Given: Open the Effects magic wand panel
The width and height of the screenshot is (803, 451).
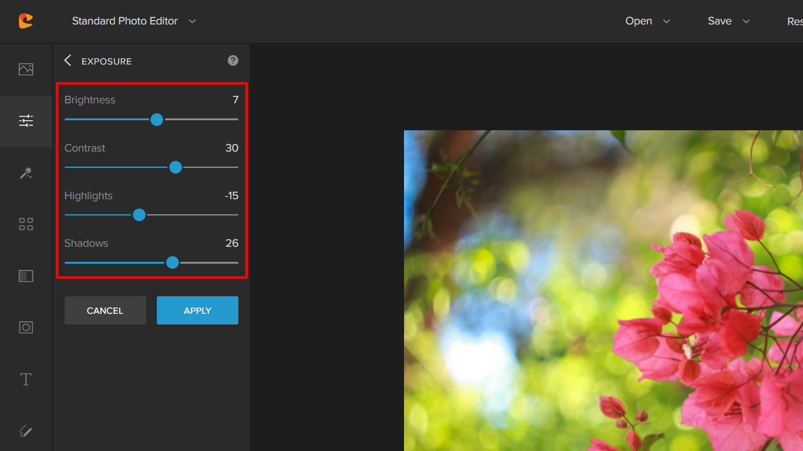Looking at the screenshot, I should pyautogui.click(x=26, y=173).
